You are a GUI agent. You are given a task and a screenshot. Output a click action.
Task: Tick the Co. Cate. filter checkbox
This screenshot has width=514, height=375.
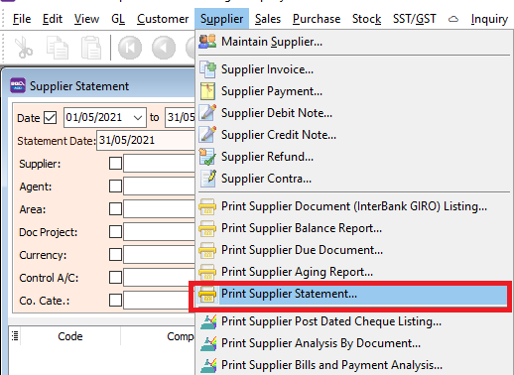[x=115, y=301]
